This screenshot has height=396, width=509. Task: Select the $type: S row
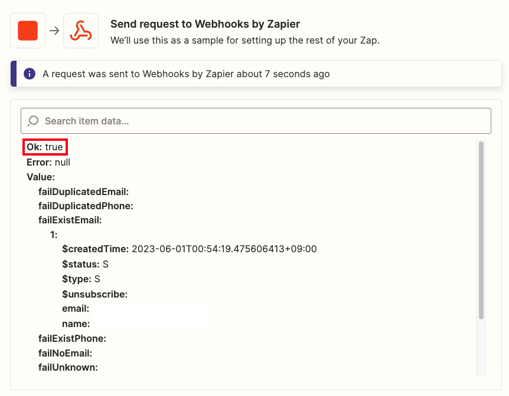(81, 279)
